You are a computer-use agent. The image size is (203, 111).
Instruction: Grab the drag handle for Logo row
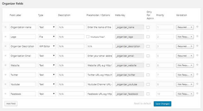click(5, 37)
